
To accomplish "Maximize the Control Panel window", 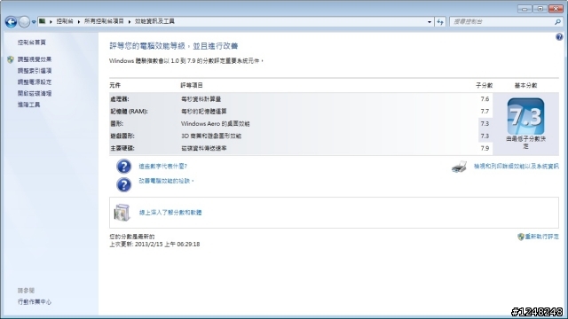I will coord(540,9).
